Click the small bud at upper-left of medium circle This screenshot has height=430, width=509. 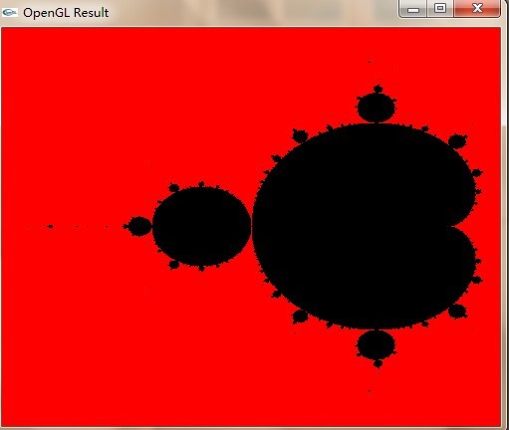[x=173, y=188]
